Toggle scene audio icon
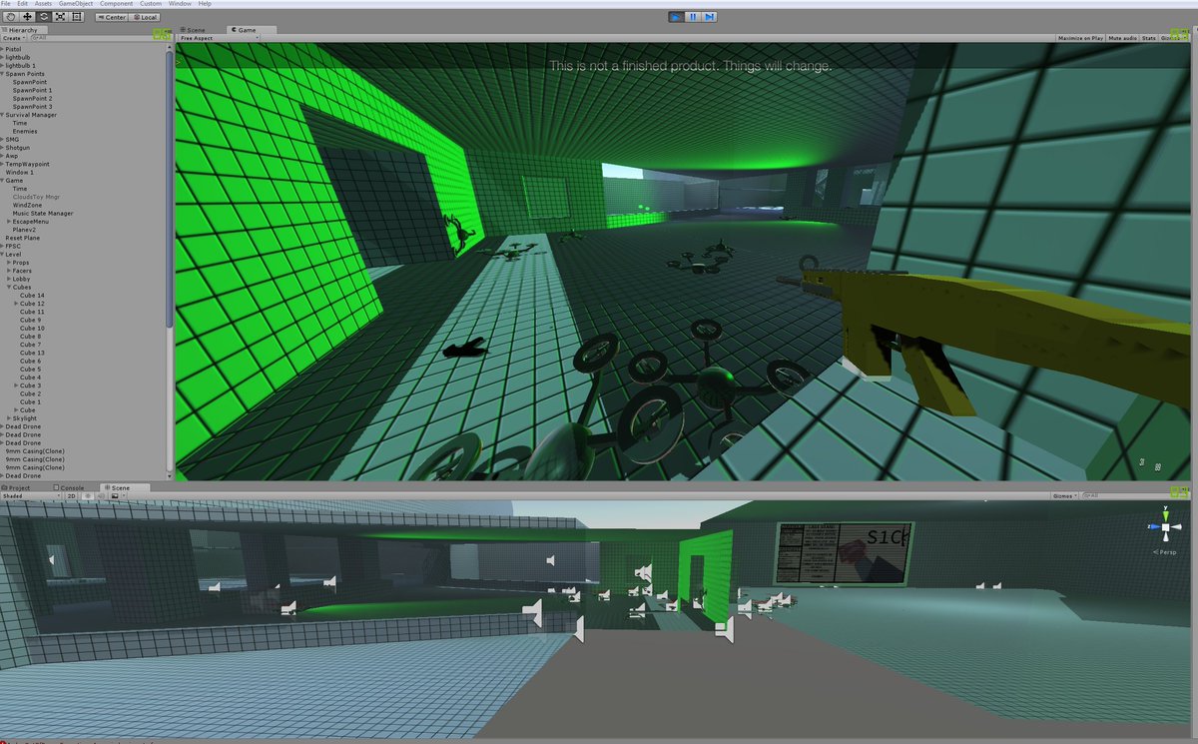1198x744 pixels. click(101, 495)
